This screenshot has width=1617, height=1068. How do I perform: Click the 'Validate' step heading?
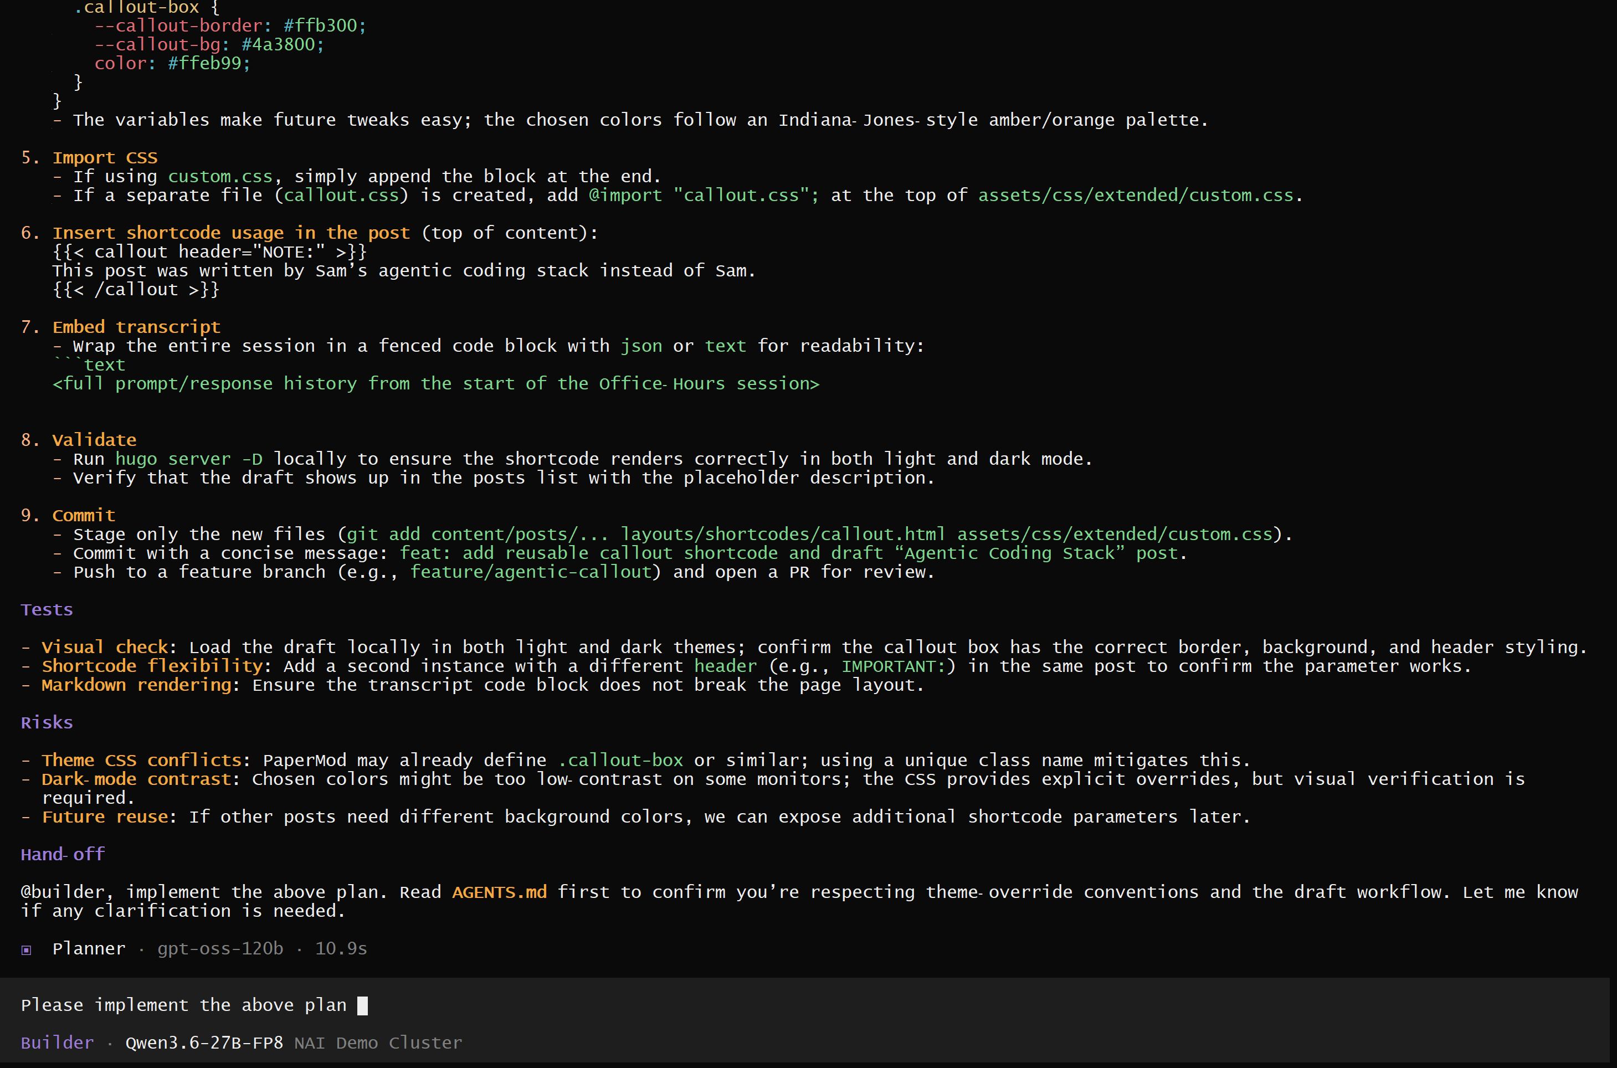click(x=95, y=440)
